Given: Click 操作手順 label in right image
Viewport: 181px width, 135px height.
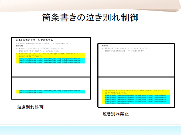Looking at the screenshot, I should (105, 46).
